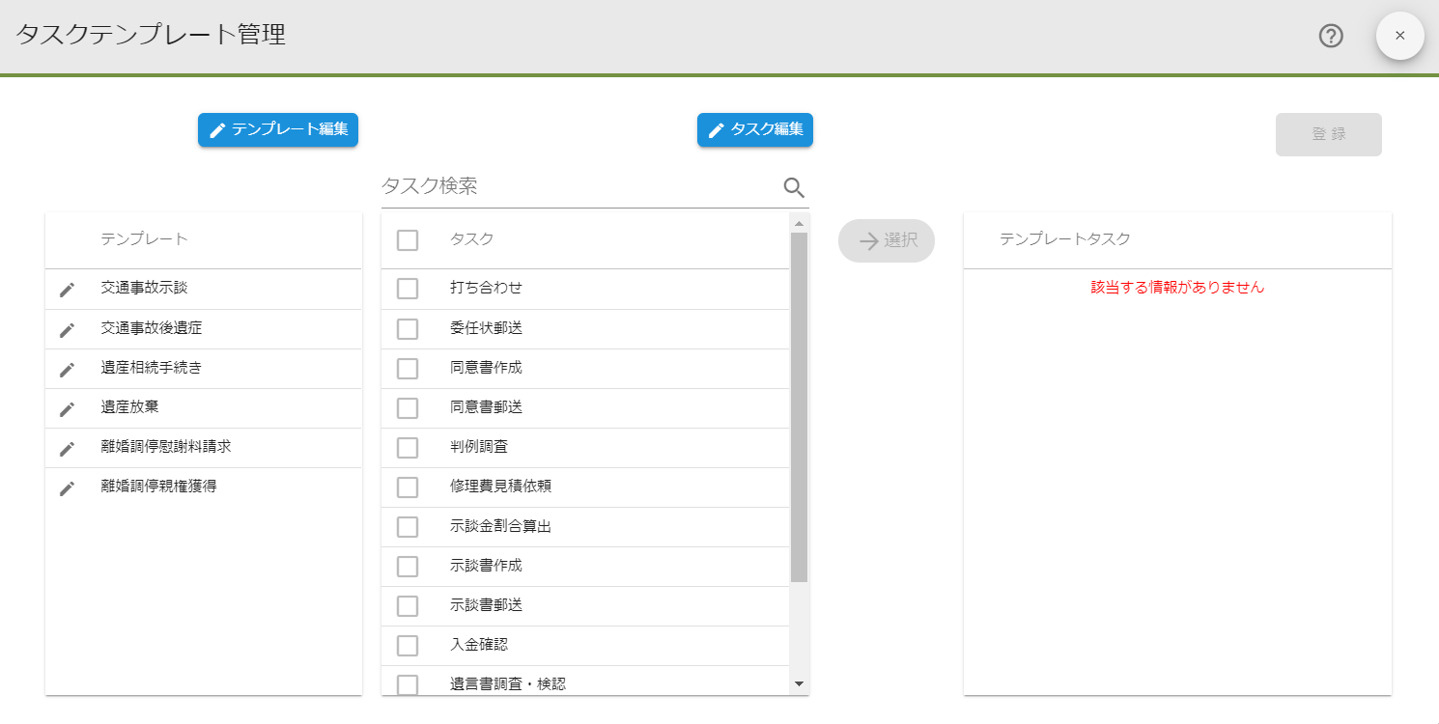Check the 入金確認 task checkbox
The image size is (1439, 724).
(x=407, y=645)
